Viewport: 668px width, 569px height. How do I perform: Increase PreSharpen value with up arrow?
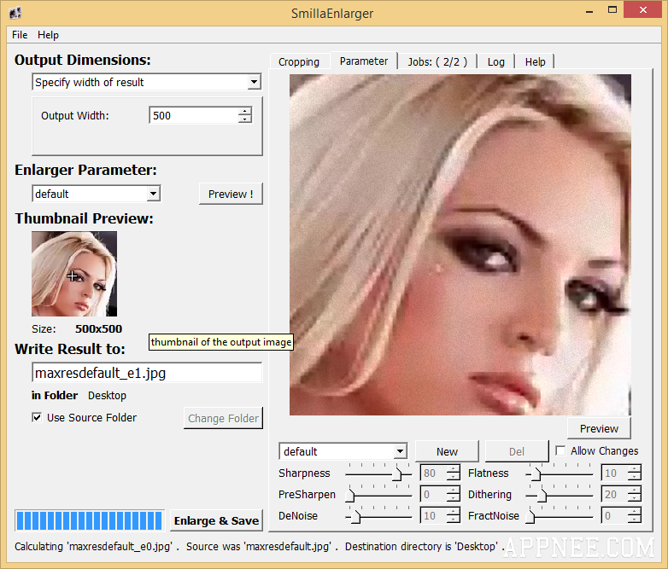[454, 491]
